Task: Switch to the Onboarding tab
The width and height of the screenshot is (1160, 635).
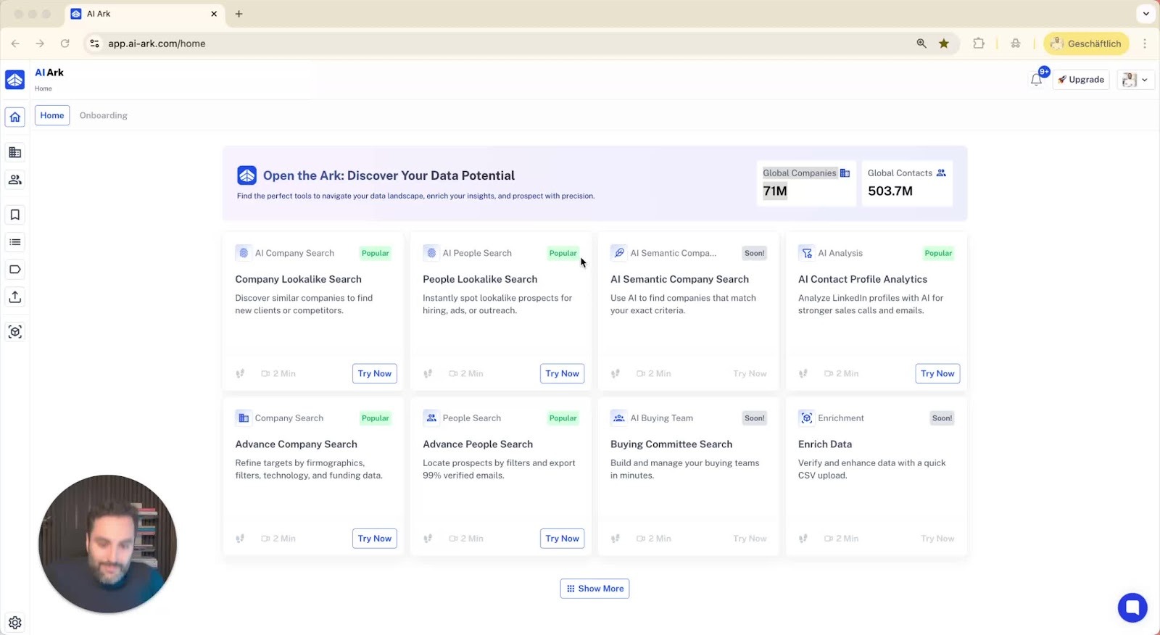Action: click(103, 115)
